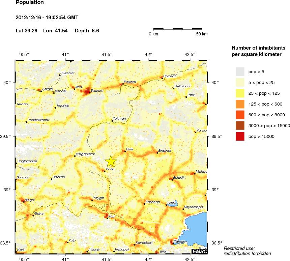The image size is (290, 261).
Task: Click the Mus city marker dot
Action: tap(107, 219)
